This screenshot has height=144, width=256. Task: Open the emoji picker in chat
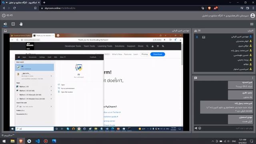(x=200, y=128)
